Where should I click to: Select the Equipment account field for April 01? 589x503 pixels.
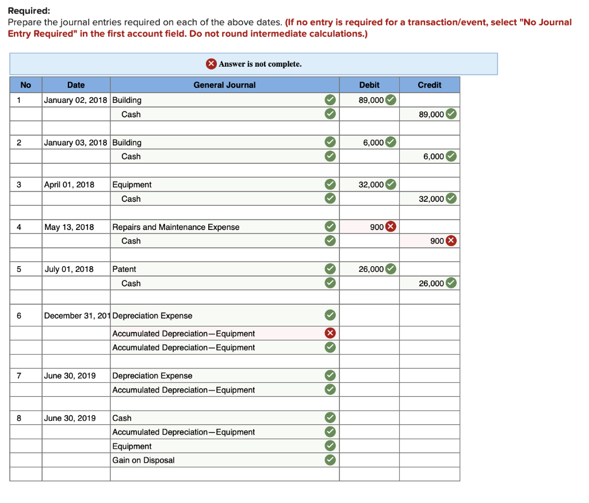(225, 185)
